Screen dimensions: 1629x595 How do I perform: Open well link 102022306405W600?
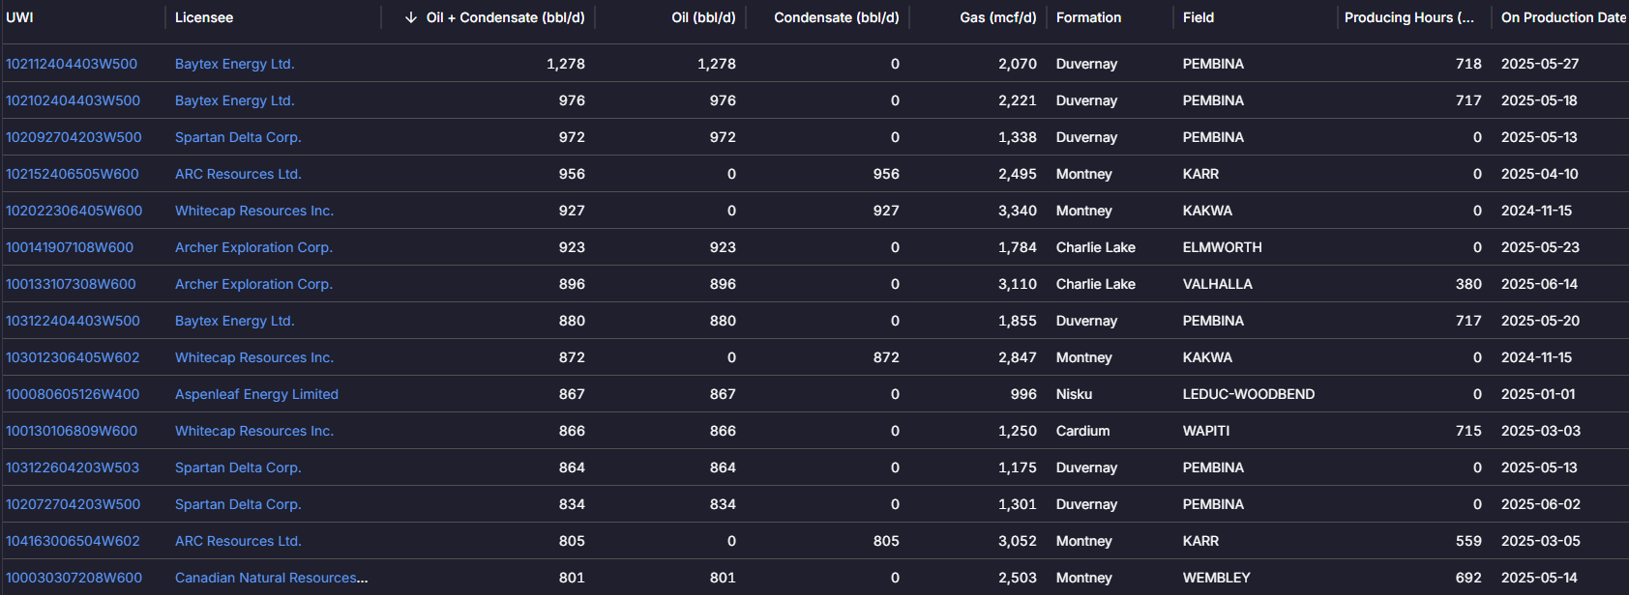click(74, 211)
